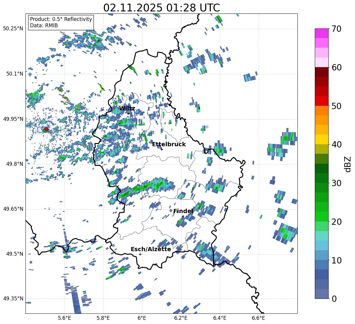Image resolution: width=355 pixels, height=324 pixels.
Task: Click the dBZ colorbar axis label
Action: tap(348, 164)
